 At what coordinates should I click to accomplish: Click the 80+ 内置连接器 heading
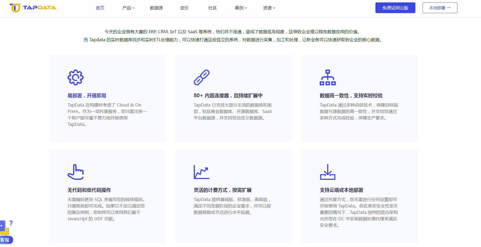click(228, 96)
